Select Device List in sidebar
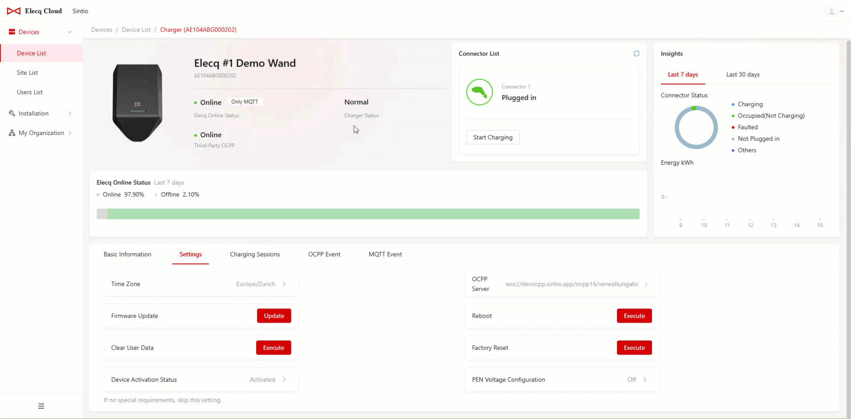The width and height of the screenshot is (851, 419). click(x=41, y=53)
